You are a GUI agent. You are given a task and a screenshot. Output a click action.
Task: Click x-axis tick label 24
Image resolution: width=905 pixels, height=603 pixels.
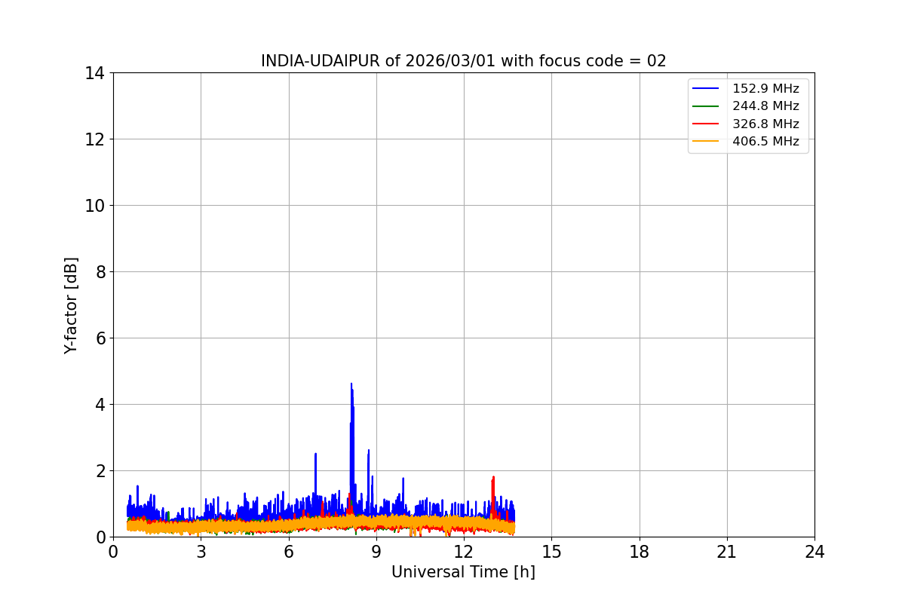(814, 552)
